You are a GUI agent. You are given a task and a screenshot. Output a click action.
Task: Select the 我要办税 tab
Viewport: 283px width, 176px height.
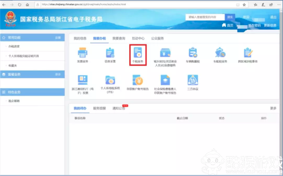[x=100, y=38]
